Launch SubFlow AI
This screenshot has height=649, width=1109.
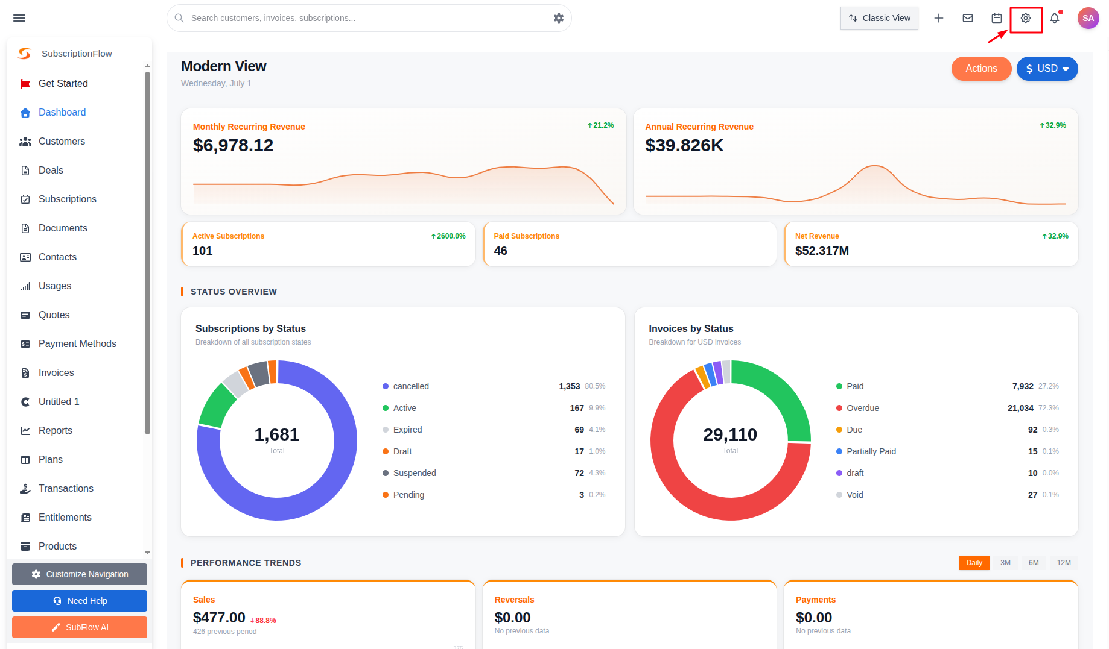coord(80,627)
